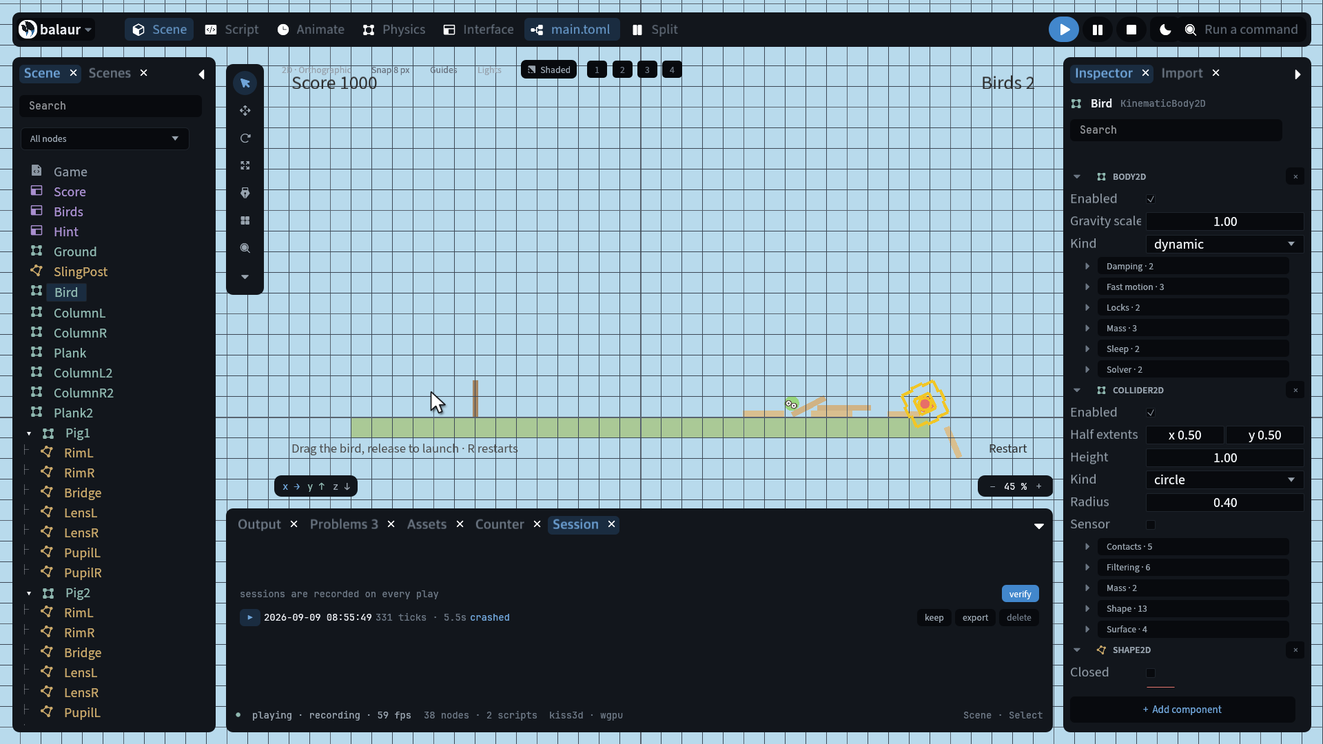Pause the running game
The image size is (1323, 744).
1098,30
